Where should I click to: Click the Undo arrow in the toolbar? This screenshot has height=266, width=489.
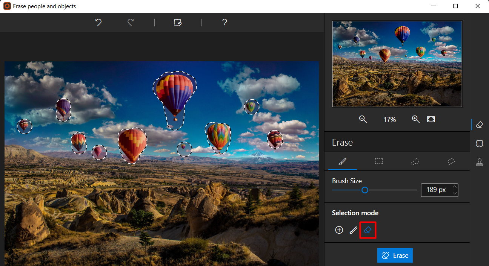(x=98, y=23)
